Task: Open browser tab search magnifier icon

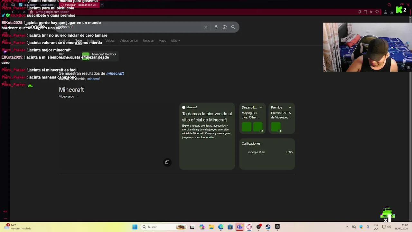Action: click(389, 5)
